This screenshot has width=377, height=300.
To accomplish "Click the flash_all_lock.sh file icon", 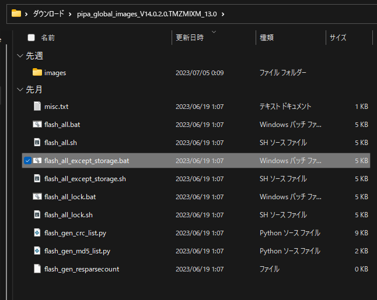I will coord(37,214).
